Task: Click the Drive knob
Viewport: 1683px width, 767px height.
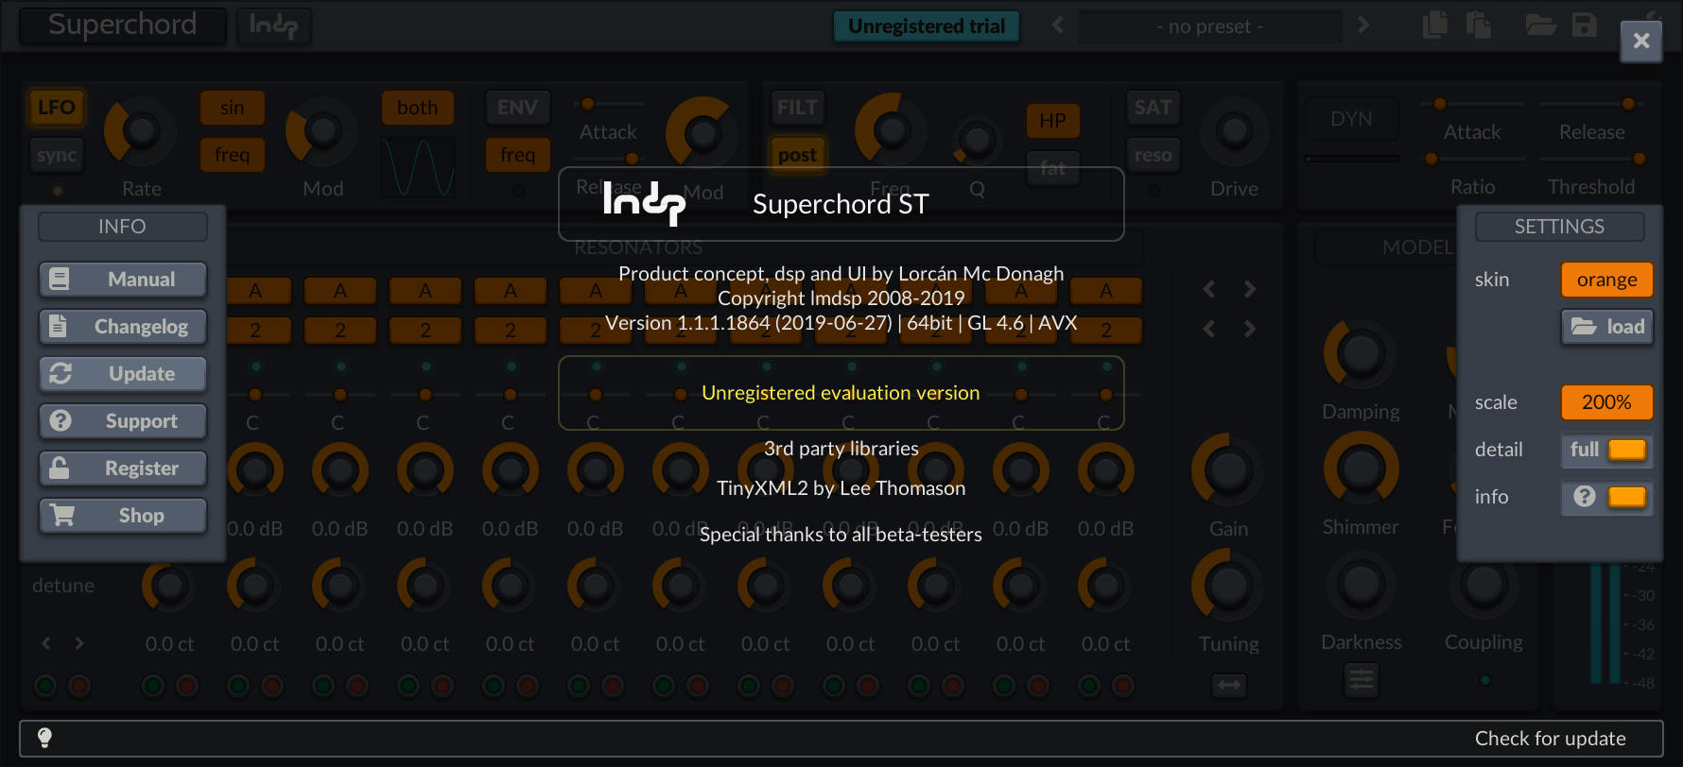Action: (1234, 130)
